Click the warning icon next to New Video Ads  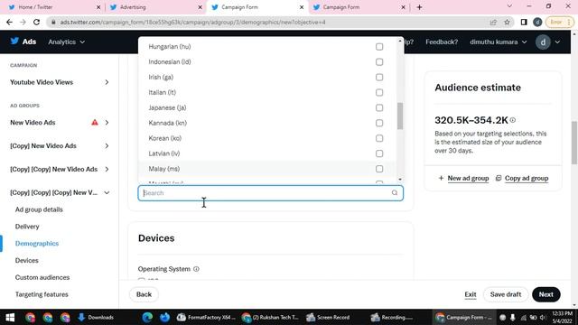(x=95, y=123)
